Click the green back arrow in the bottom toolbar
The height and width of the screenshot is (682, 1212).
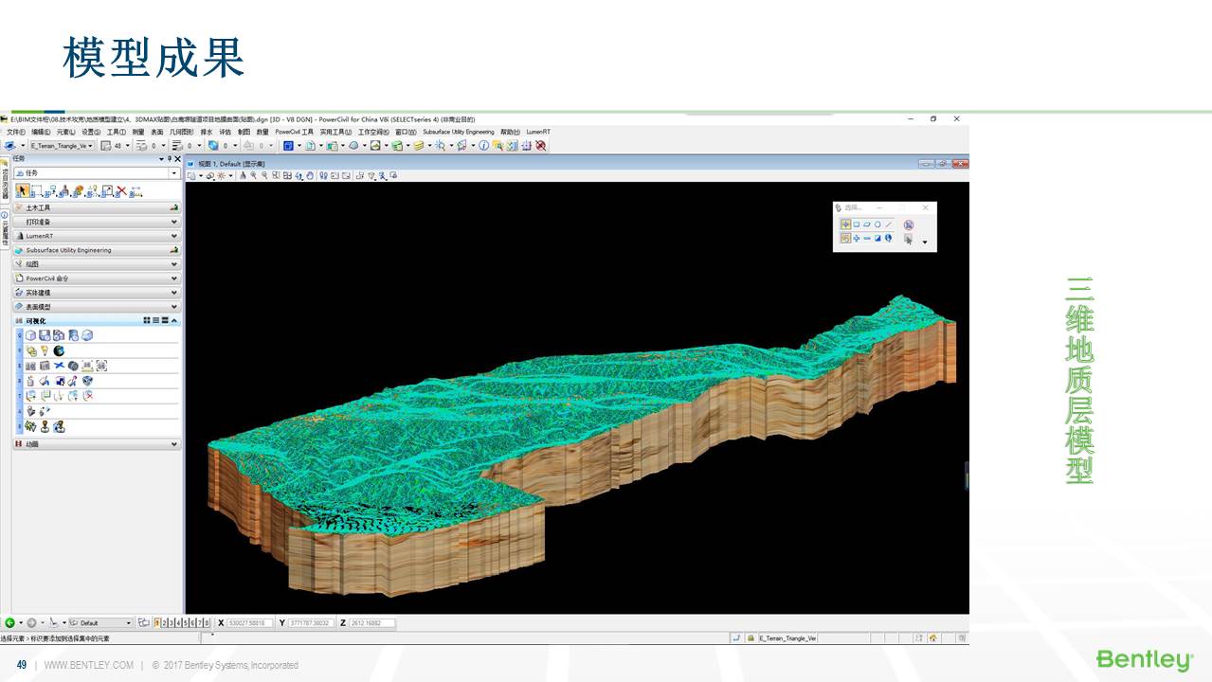tap(9, 623)
